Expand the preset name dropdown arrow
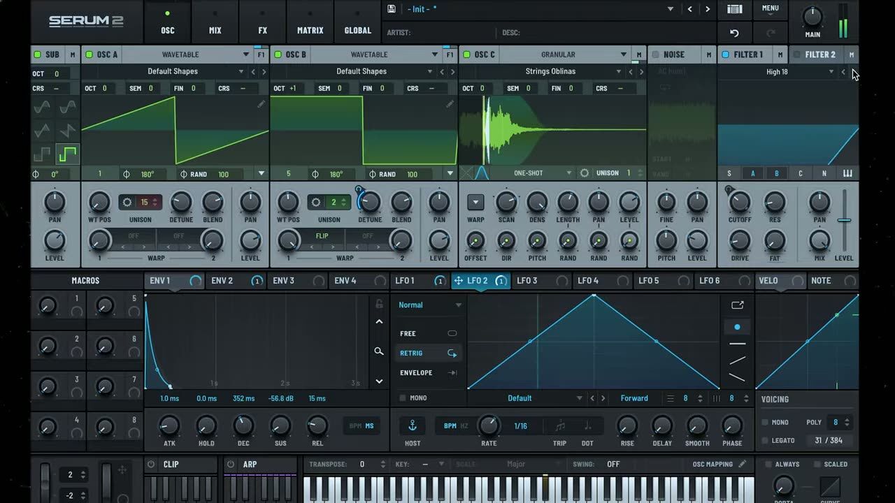Image resolution: width=895 pixels, height=503 pixels. tap(671, 9)
